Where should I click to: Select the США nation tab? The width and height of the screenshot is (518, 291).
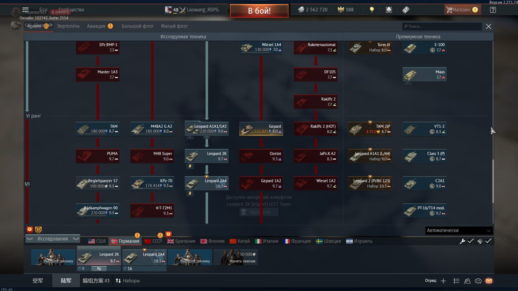(97, 241)
